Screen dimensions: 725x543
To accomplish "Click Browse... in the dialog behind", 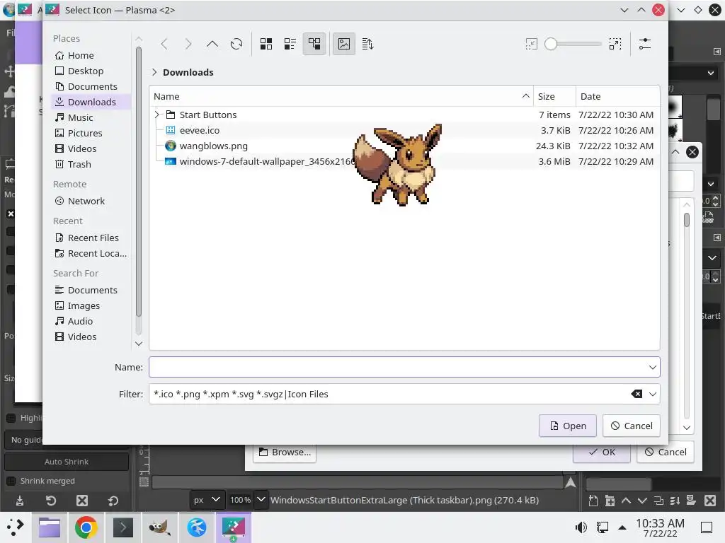I will tap(285, 453).
